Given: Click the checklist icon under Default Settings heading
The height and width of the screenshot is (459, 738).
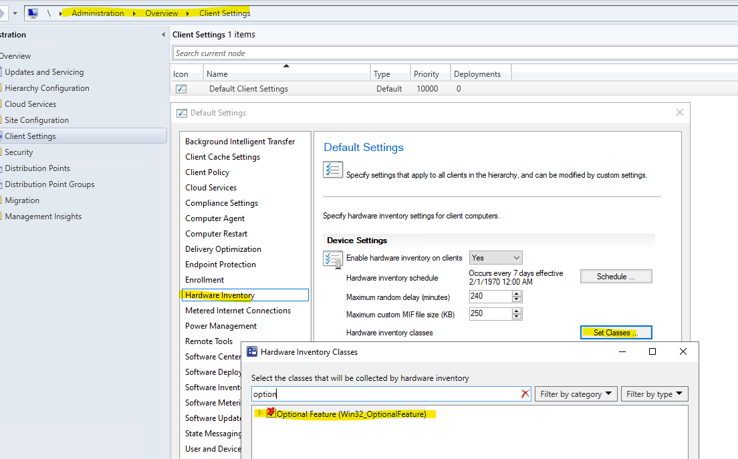Looking at the screenshot, I should [x=333, y=170].
